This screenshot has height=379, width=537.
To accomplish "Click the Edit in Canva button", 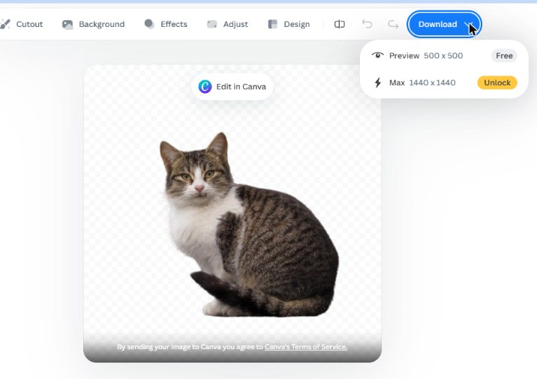I will click(x=232, y=87).
